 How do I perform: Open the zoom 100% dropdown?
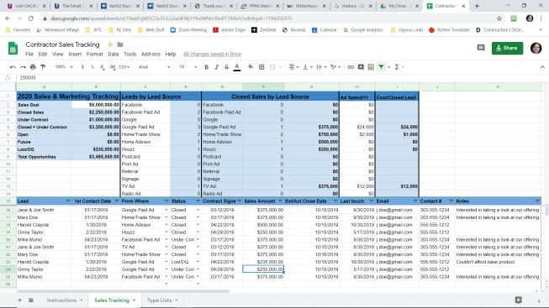point(64,67)
